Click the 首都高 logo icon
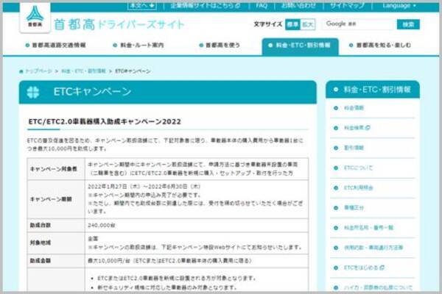This screenshot has height=294, width=442. pyautogui.click(x=35, y=17)
